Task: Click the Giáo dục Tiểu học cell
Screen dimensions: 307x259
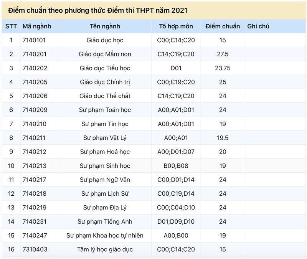Action: tap(105, 68)
